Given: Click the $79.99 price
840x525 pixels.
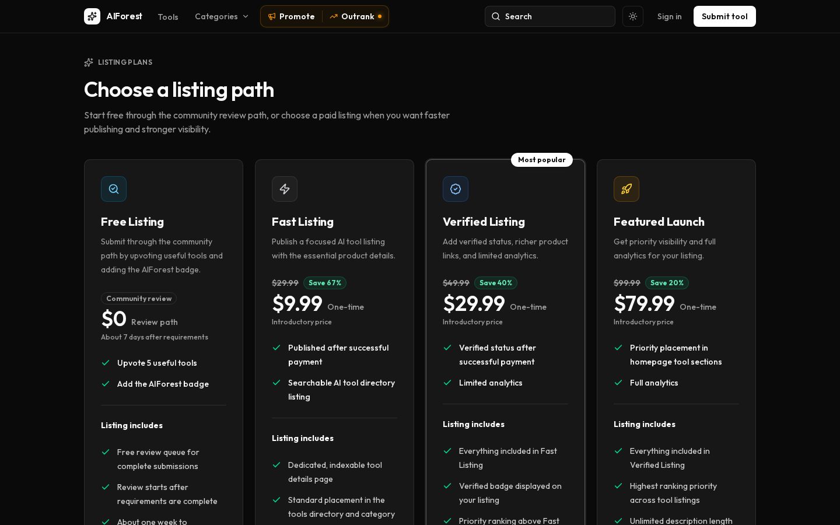Looking at the screenshot, I should point(644,304).
